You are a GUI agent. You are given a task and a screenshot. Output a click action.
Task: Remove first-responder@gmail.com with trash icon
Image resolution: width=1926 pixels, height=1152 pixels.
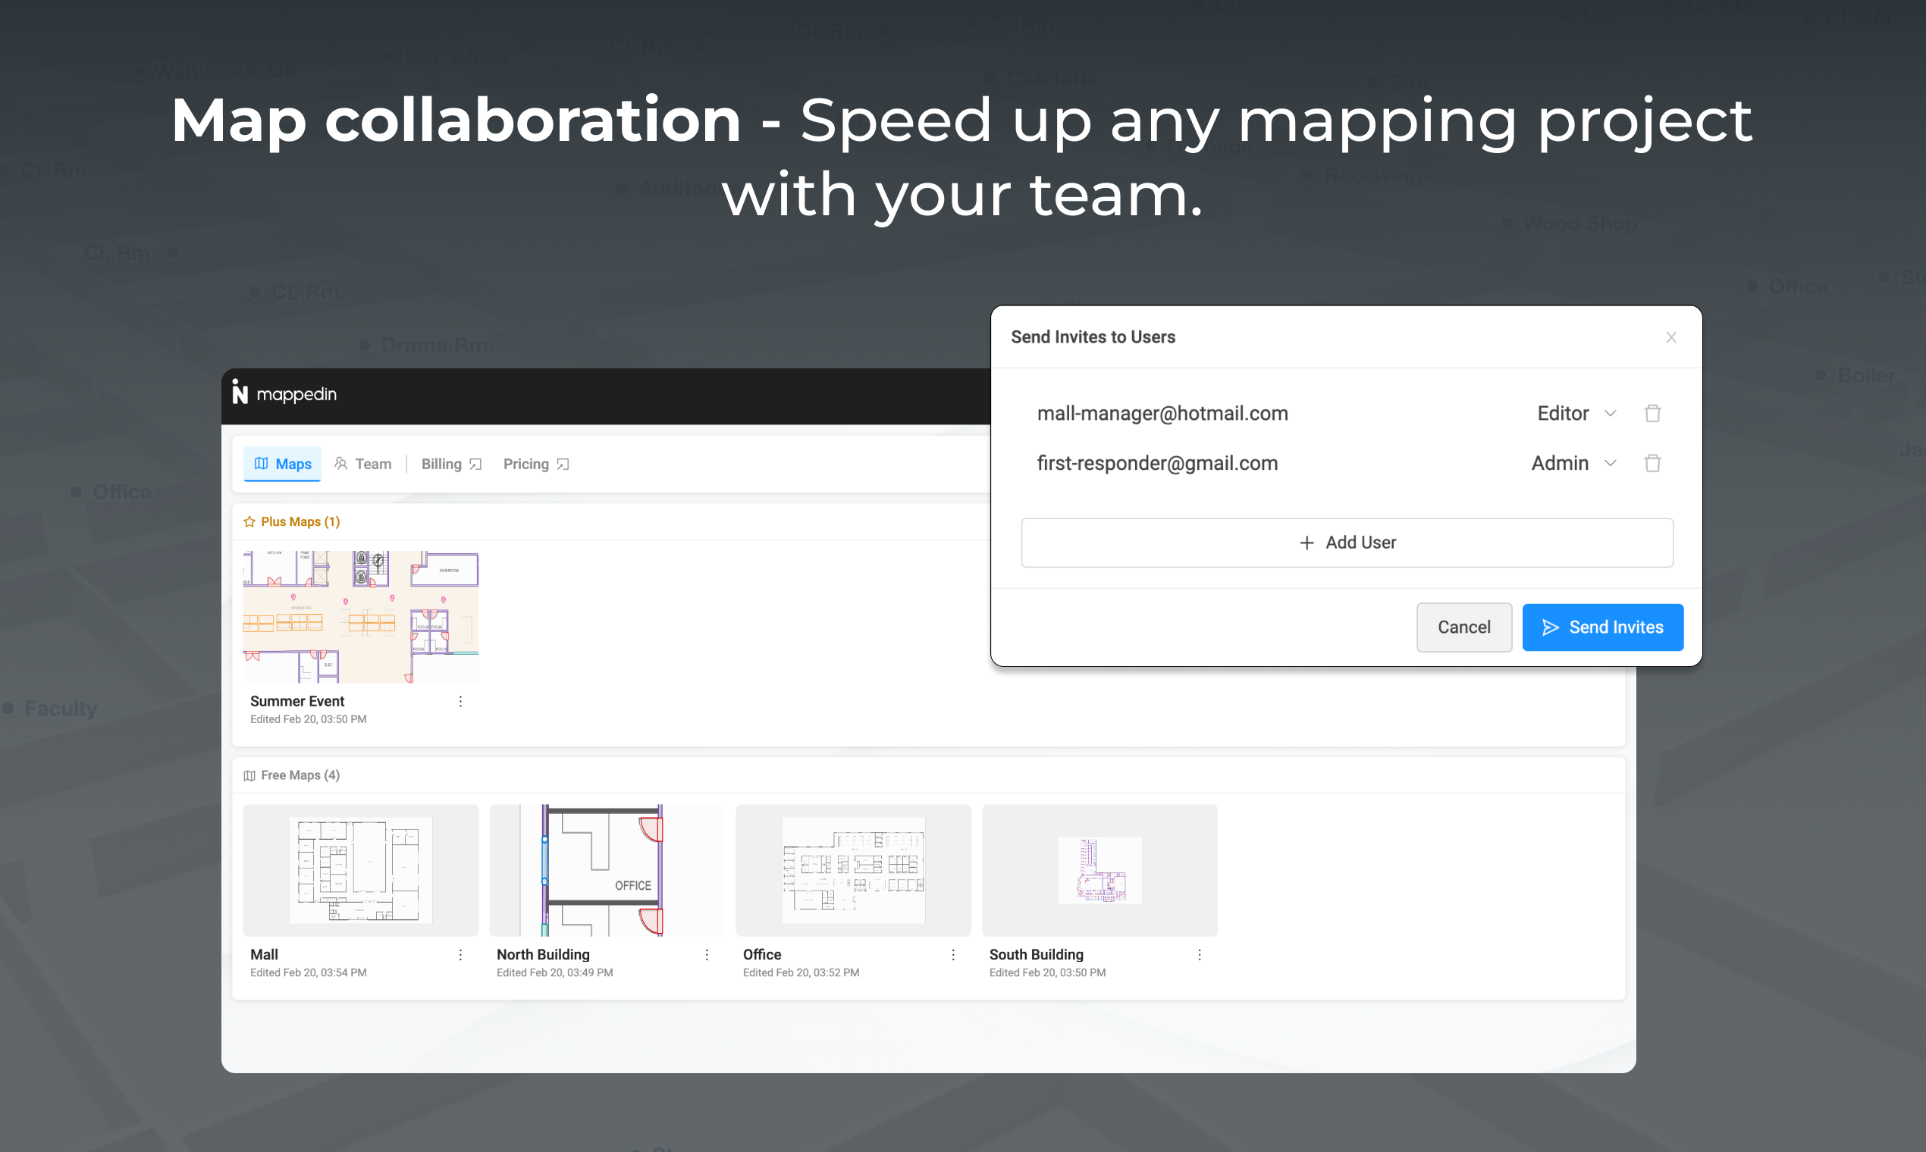pyautogui.click(x=1652, y=463)
